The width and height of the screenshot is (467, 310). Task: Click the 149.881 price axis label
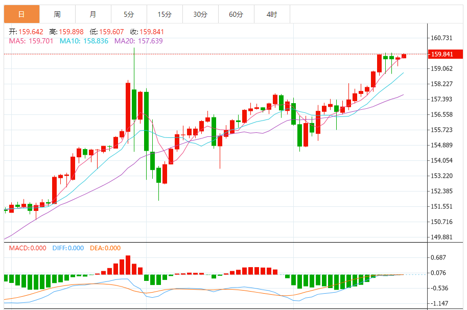click(x=441, y=237)
